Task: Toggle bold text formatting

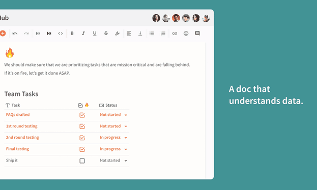Action: pyautogui.click(x=72, y=34)
